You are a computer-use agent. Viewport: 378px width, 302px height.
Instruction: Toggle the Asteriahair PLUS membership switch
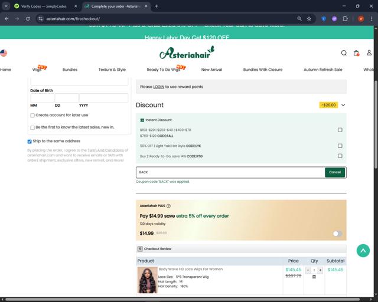[337, 234]
